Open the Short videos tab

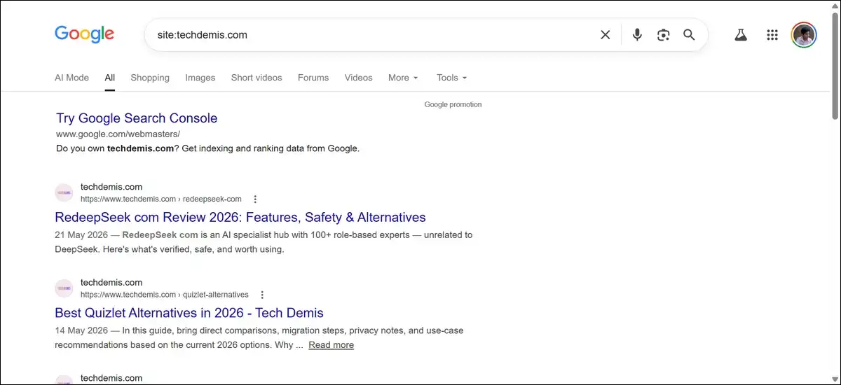(x=257, y=78)
